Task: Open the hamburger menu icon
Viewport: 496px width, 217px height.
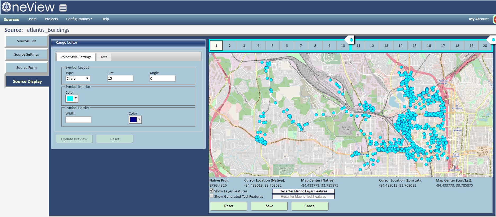Action: 63,8
